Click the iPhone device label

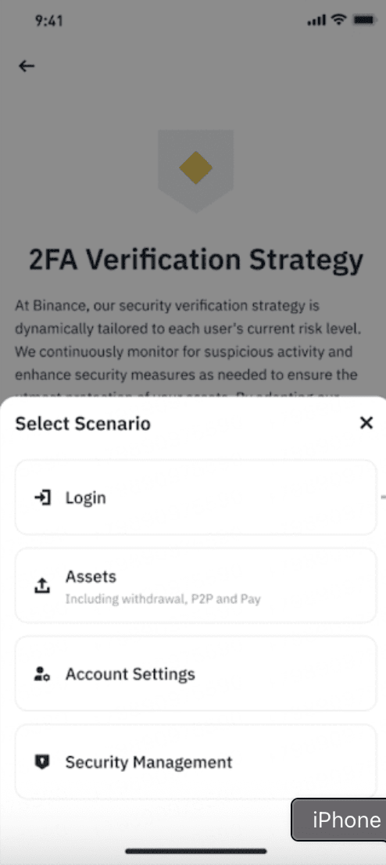click(x=346, y=820)
